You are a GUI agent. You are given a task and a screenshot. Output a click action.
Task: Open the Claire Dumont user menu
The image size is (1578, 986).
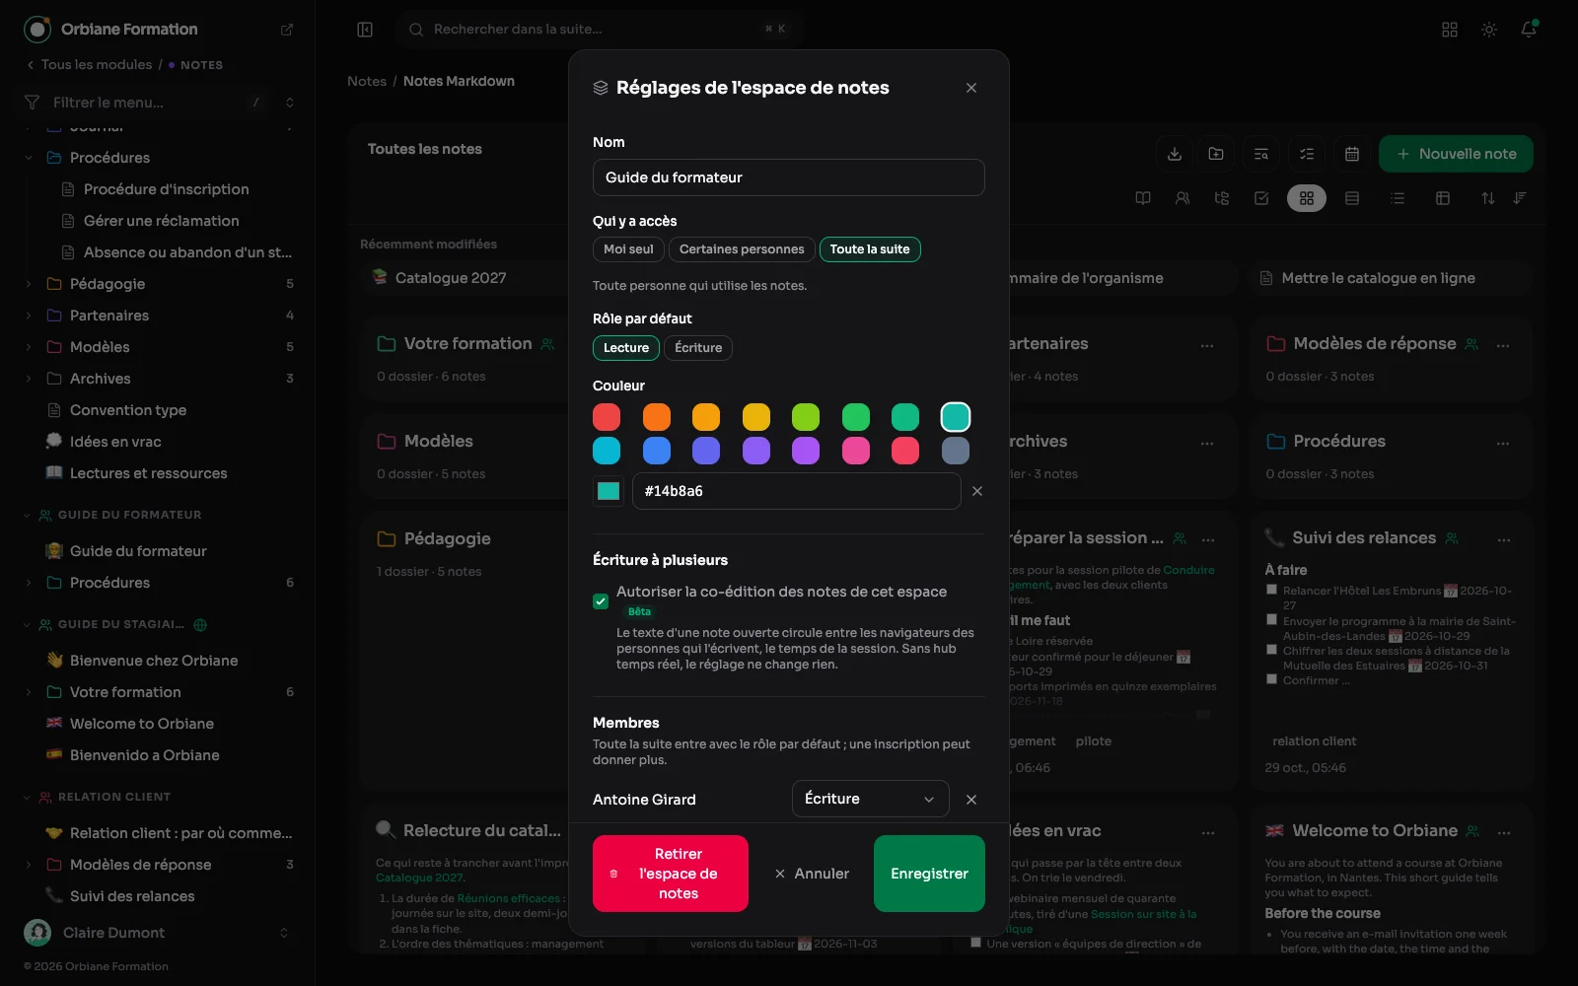(x=158, y=933)
